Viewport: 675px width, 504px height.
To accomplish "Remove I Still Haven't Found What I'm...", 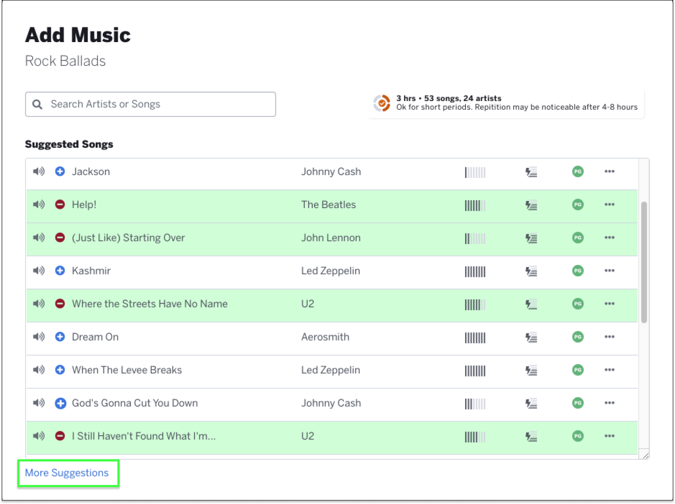I will pos(60,436).
